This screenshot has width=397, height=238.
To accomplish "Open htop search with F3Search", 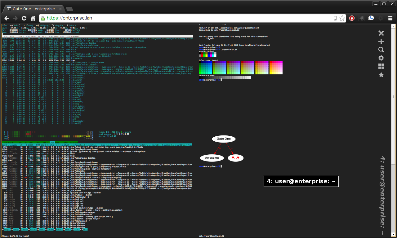I will [24, 229].
